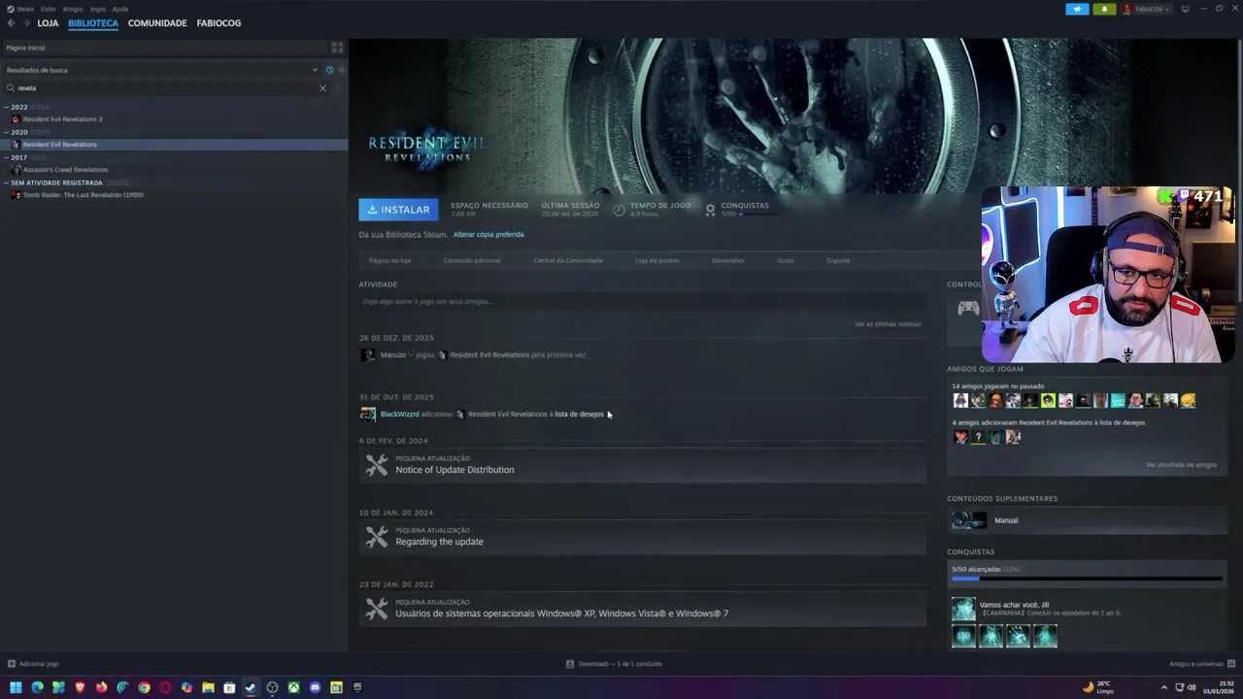
Task: Open the lista de desejos link
Action: pyautogui.click(x=579, y=415)
